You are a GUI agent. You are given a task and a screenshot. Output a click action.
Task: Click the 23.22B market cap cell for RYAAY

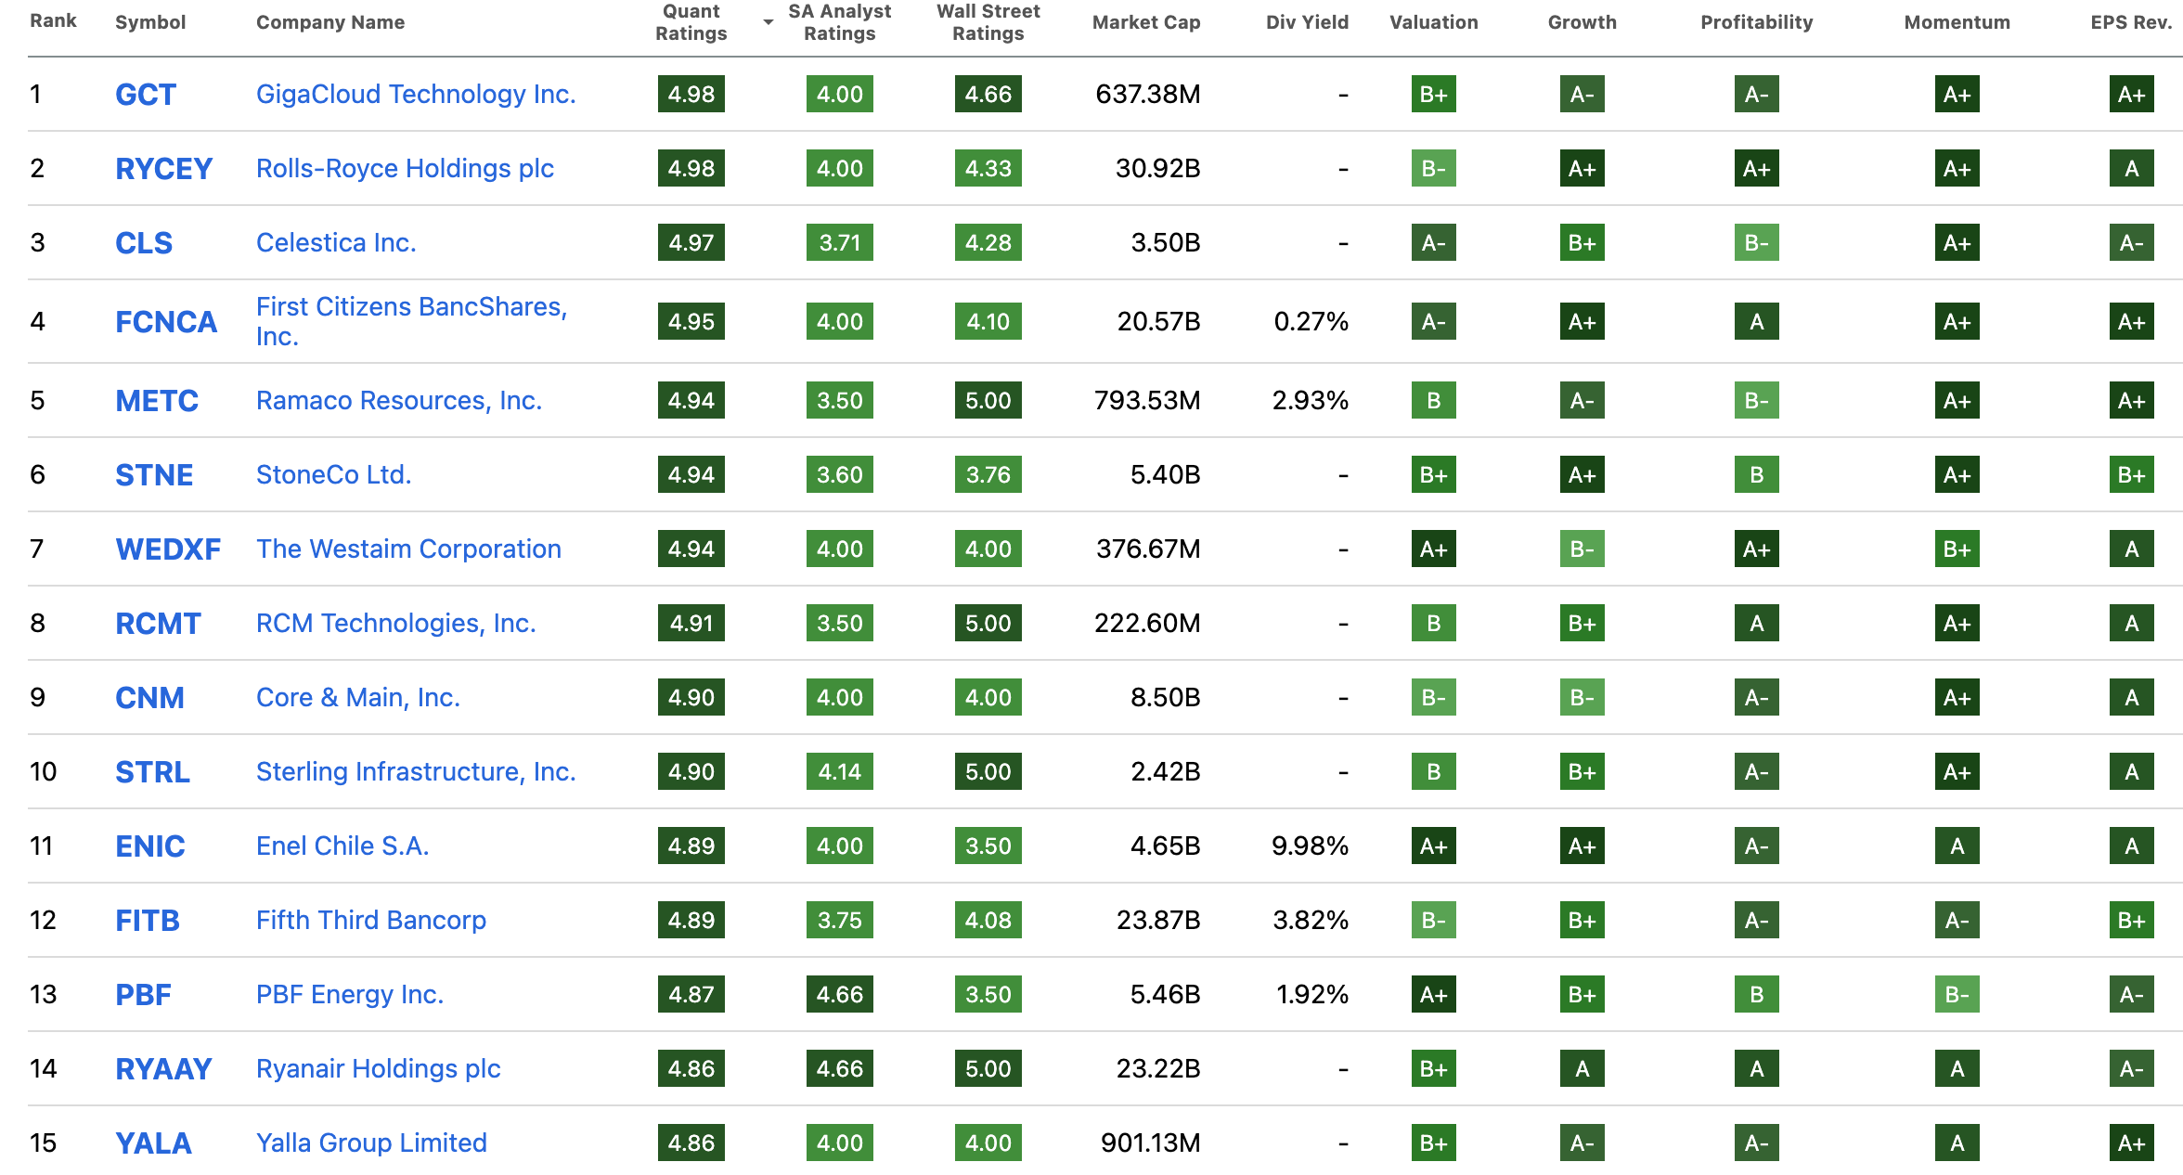pos(1157,1069)
